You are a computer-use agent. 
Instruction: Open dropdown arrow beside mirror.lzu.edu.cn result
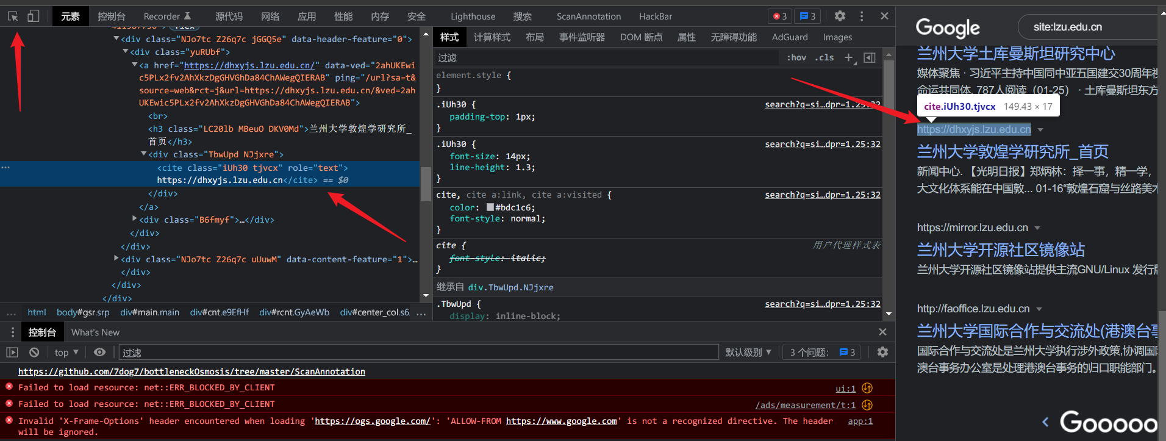(1037, 228)
